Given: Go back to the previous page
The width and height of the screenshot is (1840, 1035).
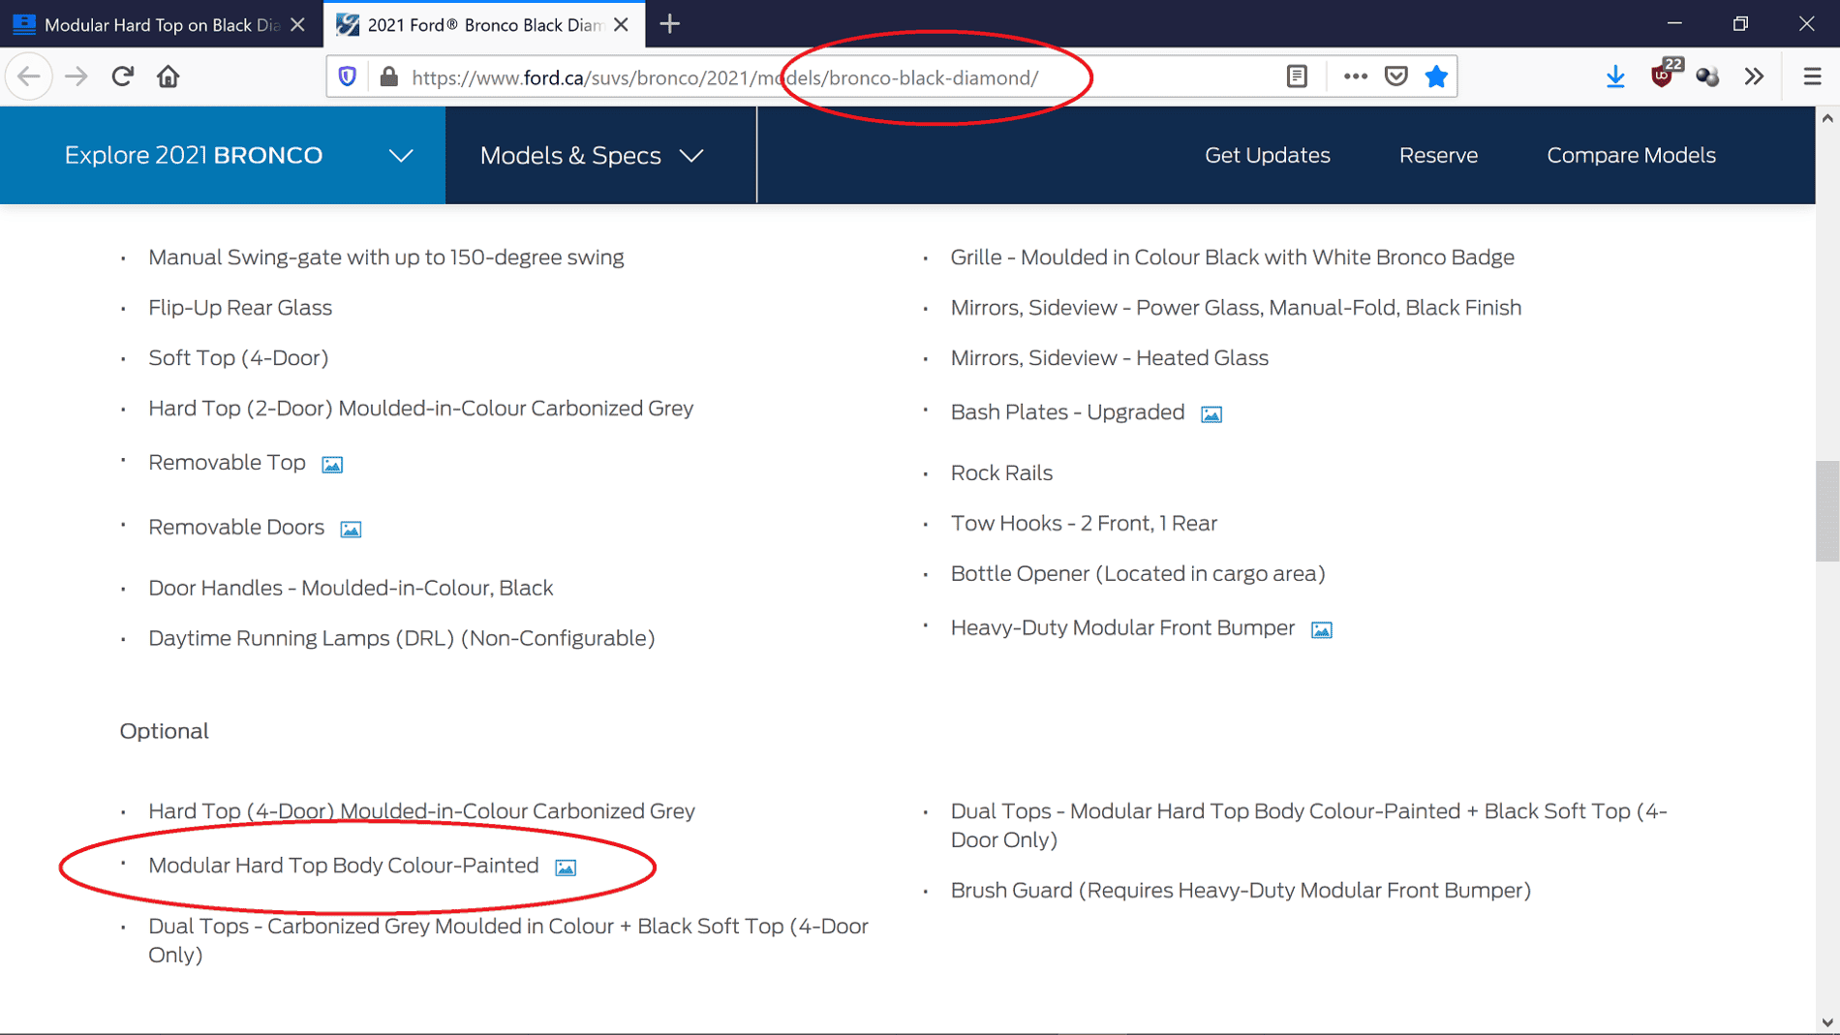Looking at the screenshot, I should pyautogui.click(x=29, y=76).
